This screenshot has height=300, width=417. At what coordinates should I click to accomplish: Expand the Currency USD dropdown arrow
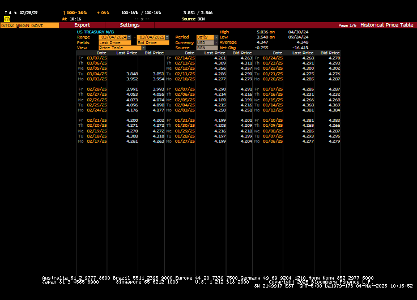[216, 42]
